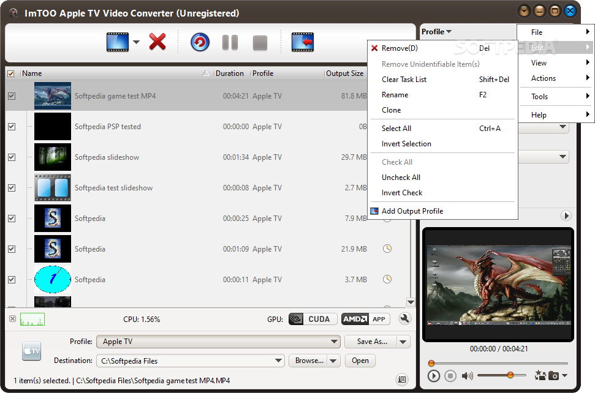Click the green CPU usage graph

click(32, 319)
